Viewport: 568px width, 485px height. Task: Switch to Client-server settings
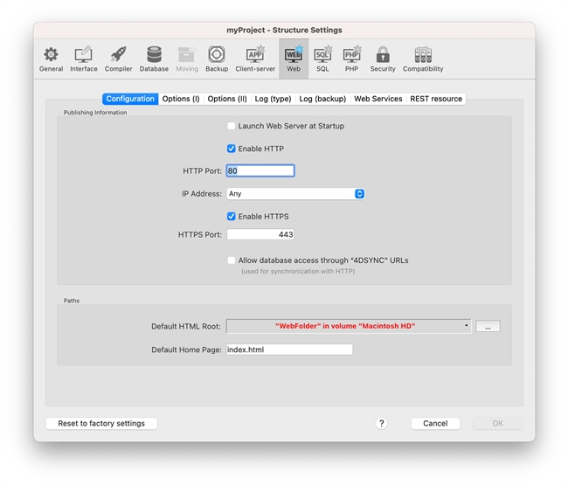pyautogui.click(x=255, y=59)
